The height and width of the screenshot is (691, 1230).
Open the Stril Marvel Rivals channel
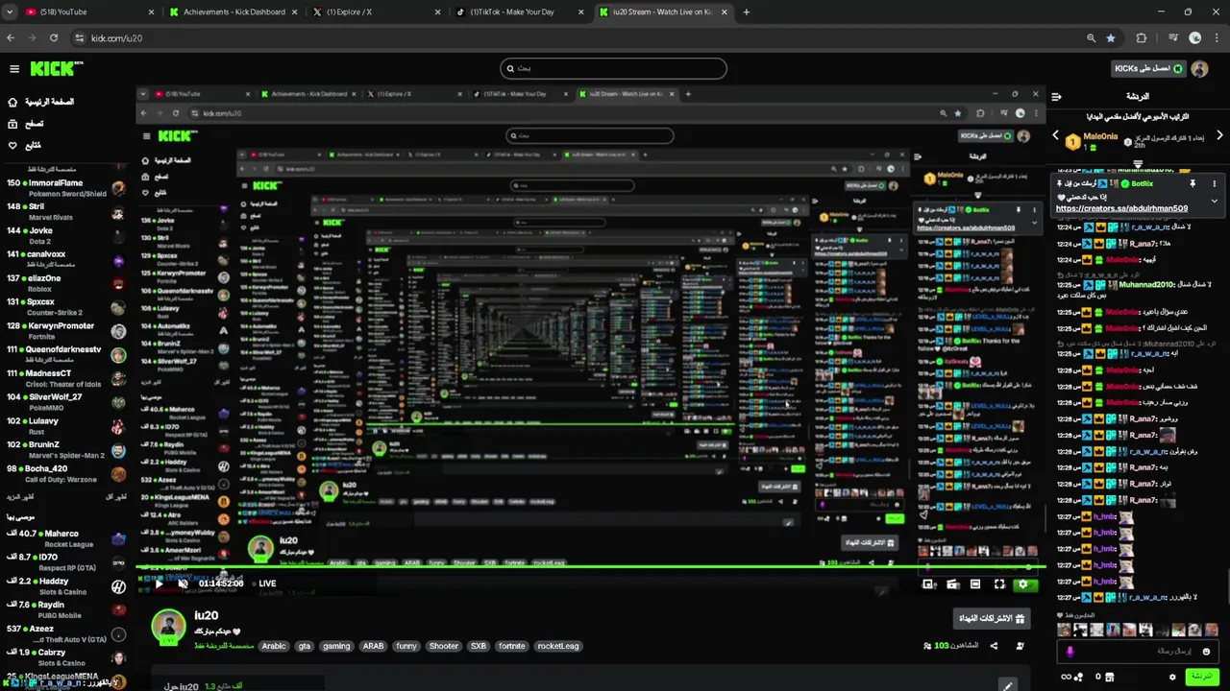pyautogui.click(x=65, y=211)
